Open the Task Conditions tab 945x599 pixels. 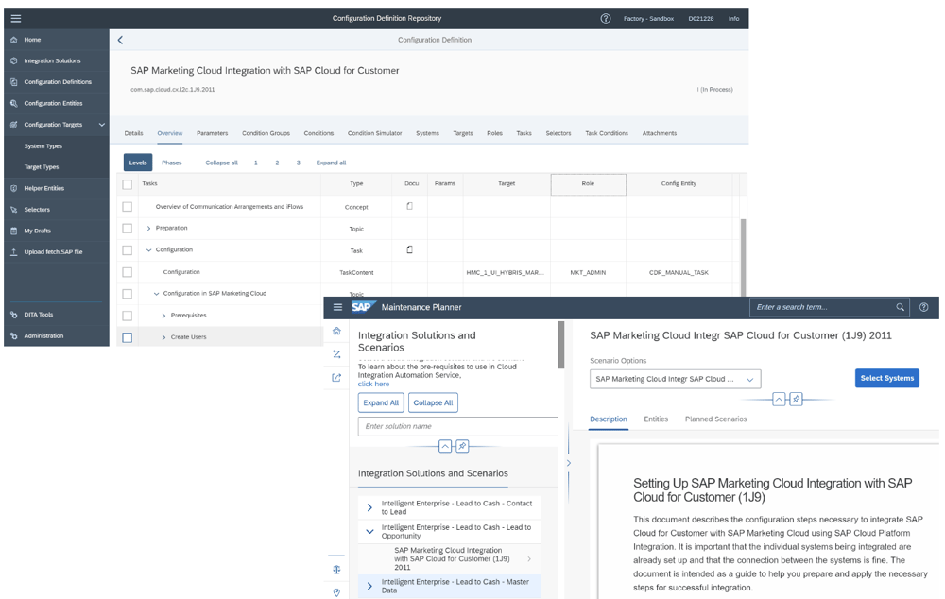(607, 133)
